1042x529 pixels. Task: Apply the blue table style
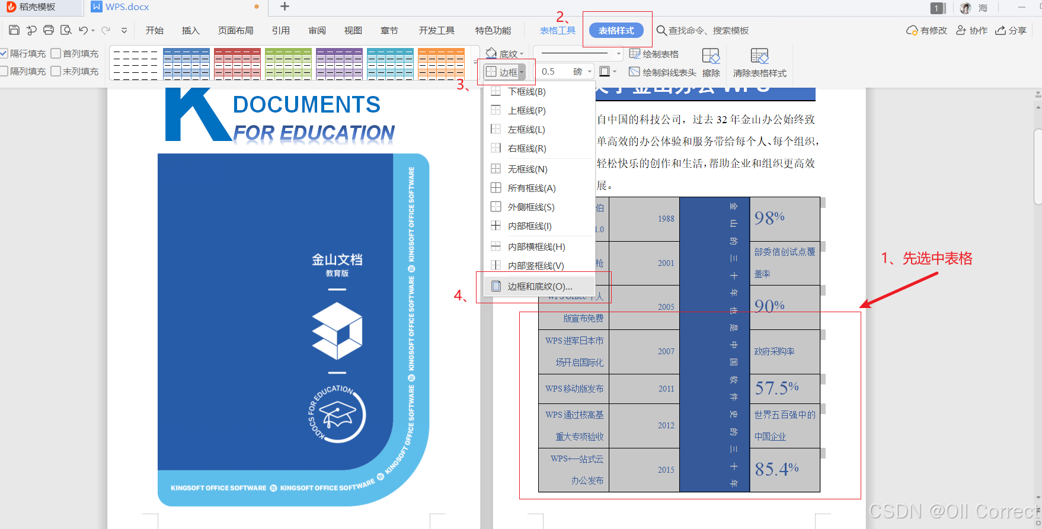(186, 63)
